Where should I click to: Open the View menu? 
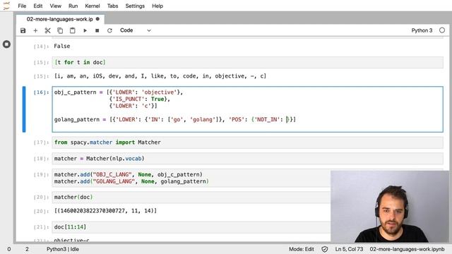(x=55, y=6)
